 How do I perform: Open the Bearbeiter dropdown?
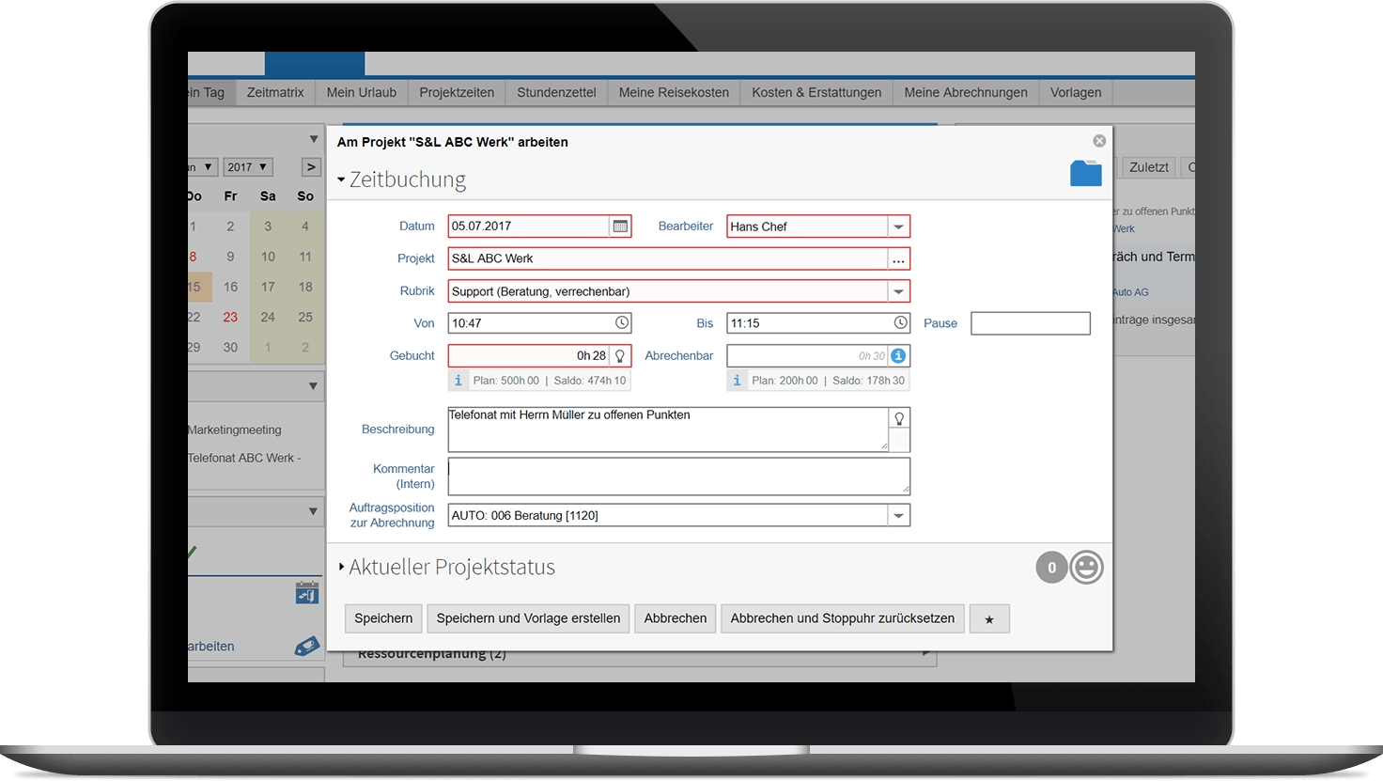898,226
